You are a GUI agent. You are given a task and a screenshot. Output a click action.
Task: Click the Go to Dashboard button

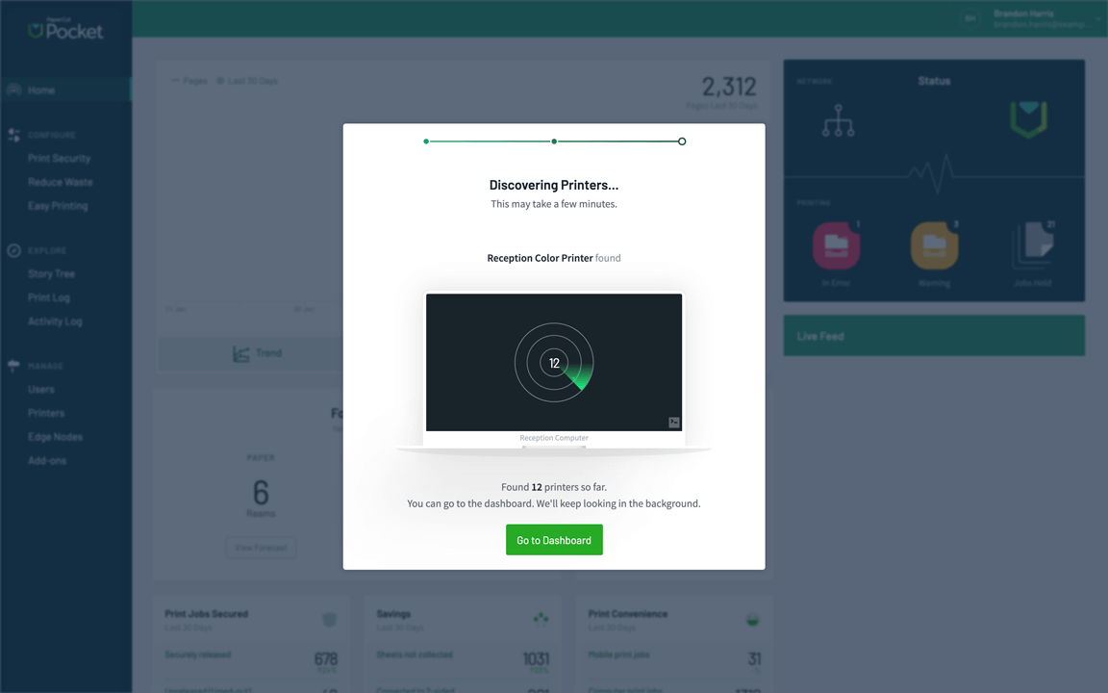pyautogui.click(x=554, y=540)
